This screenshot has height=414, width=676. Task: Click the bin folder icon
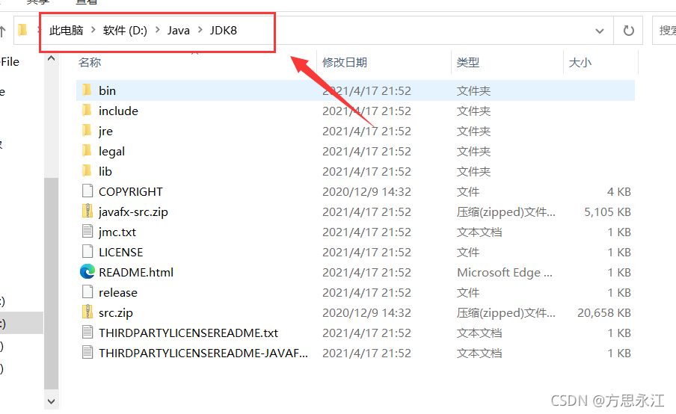point(87,90)
